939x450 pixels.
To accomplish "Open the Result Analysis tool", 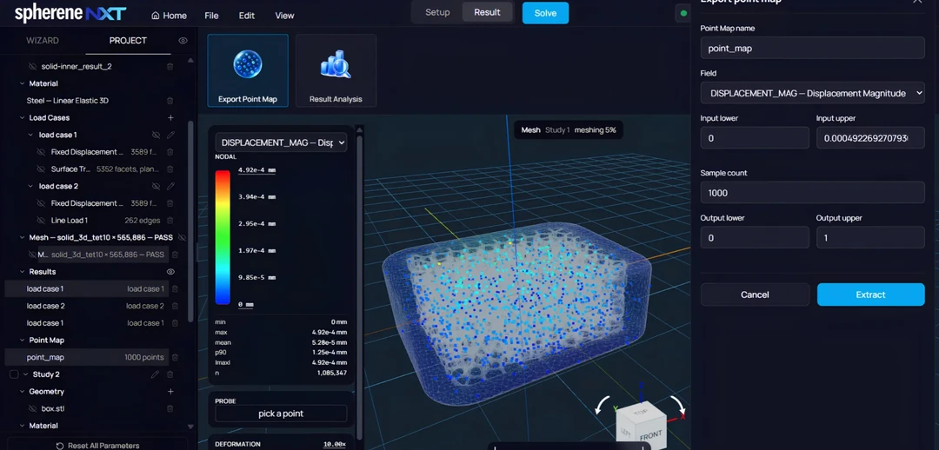I will (x=336, y=70).
